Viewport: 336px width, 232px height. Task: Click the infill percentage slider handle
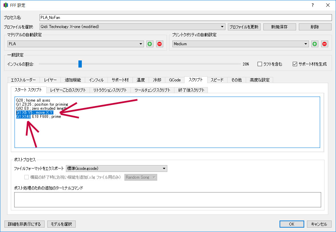pos(80,64)
